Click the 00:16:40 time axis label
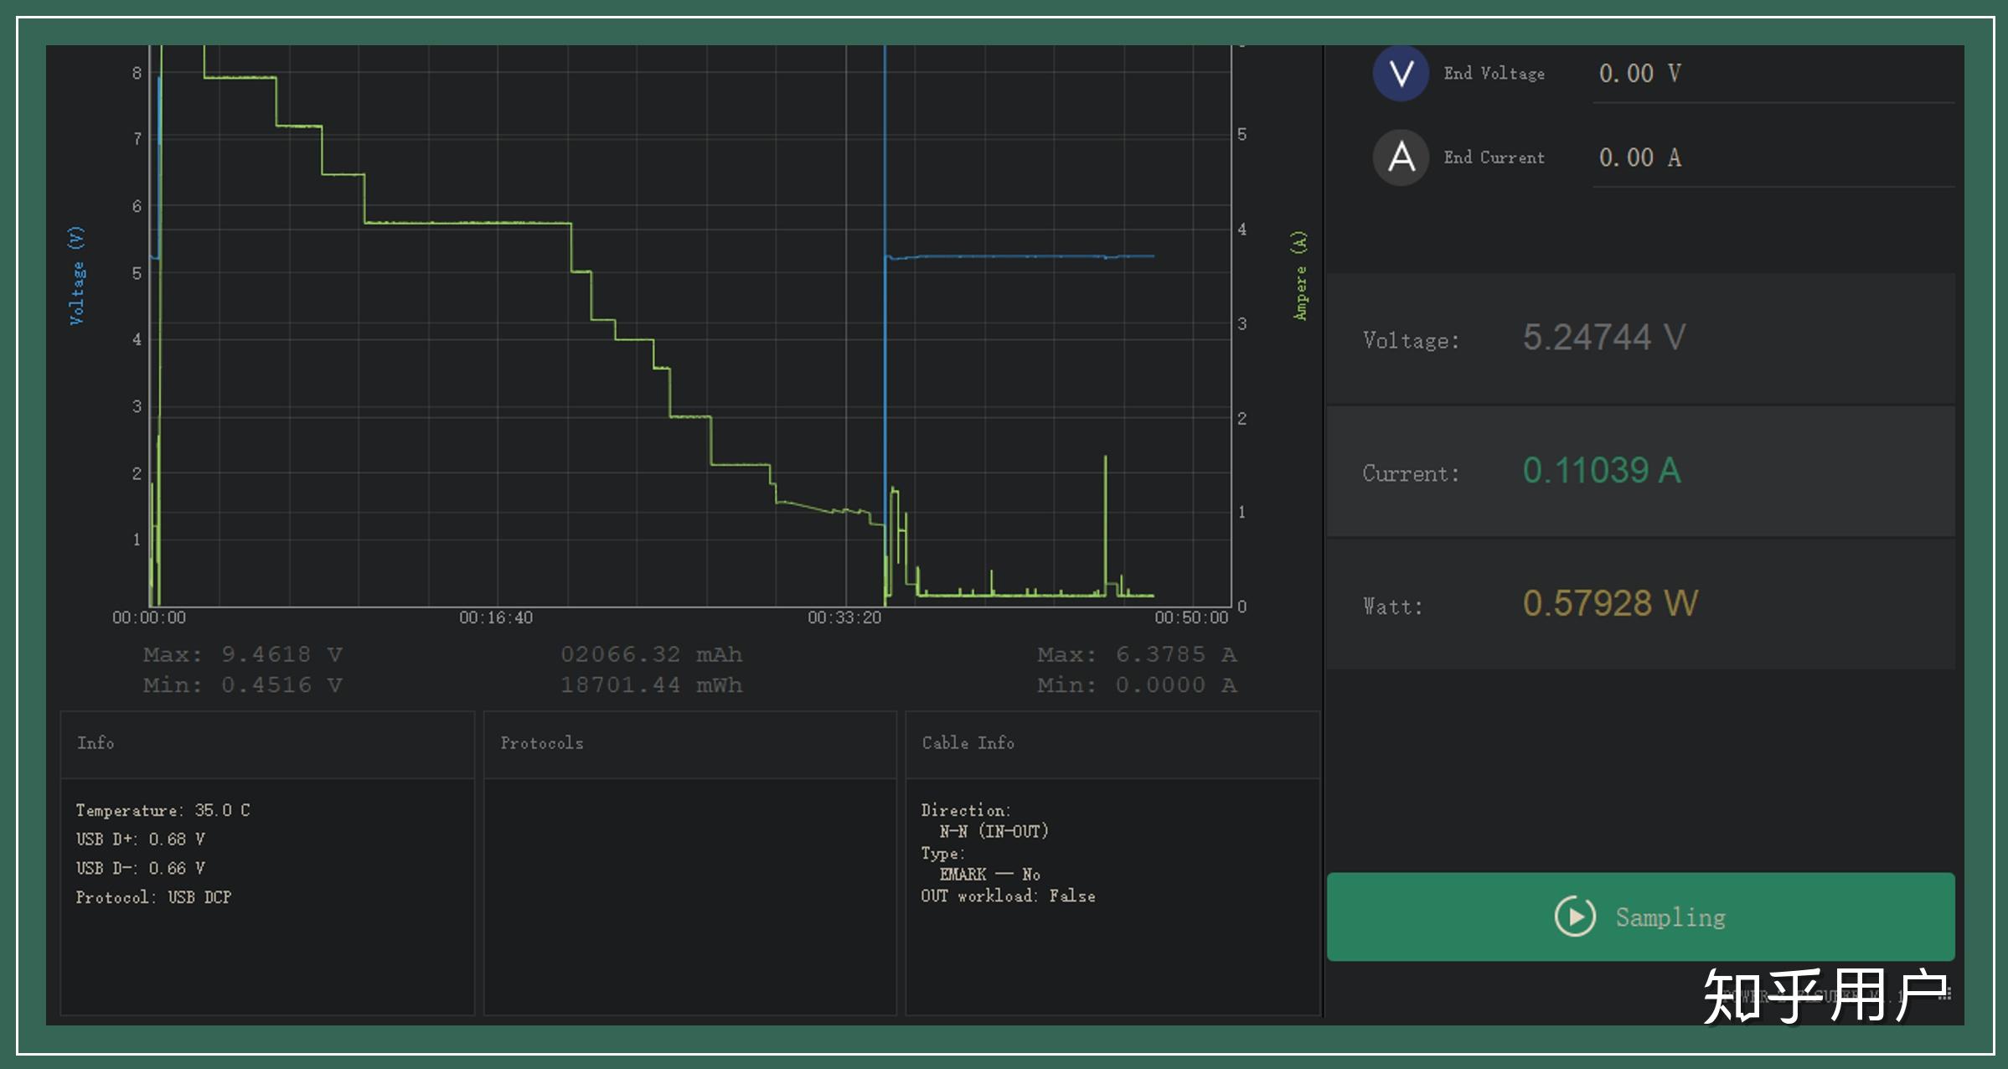 496,618
